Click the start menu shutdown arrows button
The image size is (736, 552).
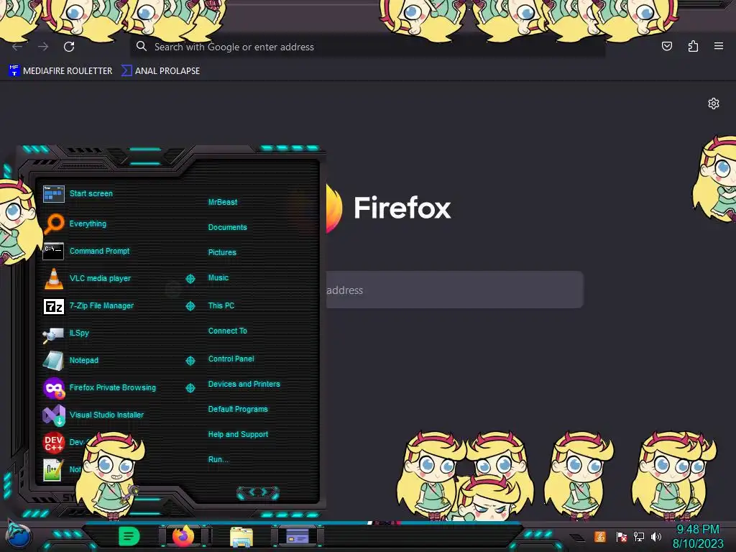(258, 492)
